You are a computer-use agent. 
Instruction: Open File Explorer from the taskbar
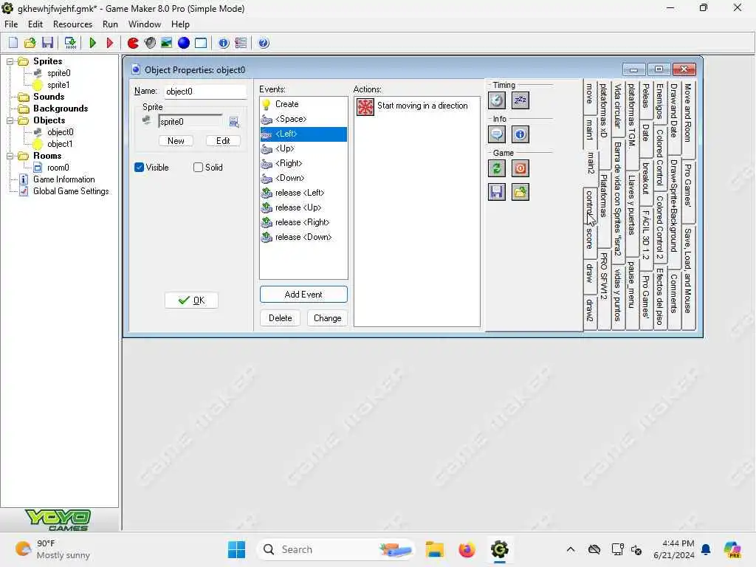tap(434, 549)
